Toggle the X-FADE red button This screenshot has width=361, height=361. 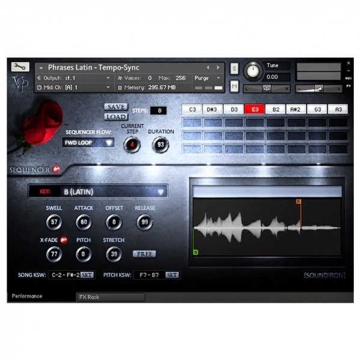[64, 240]
